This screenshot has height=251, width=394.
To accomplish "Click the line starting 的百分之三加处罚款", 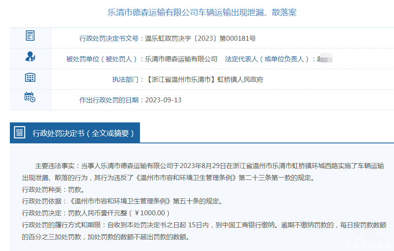I will pos(105,237).
